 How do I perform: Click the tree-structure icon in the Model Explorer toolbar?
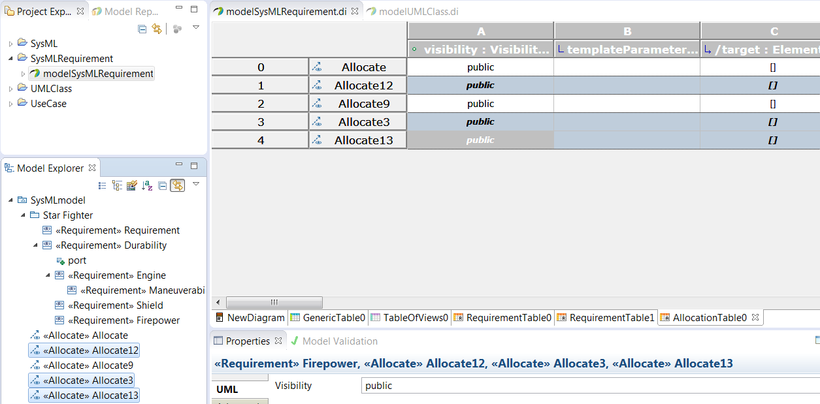tap(117, 185)
